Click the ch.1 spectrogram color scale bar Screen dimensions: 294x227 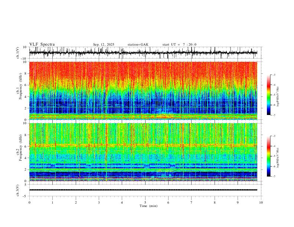[x=268, y=95]
